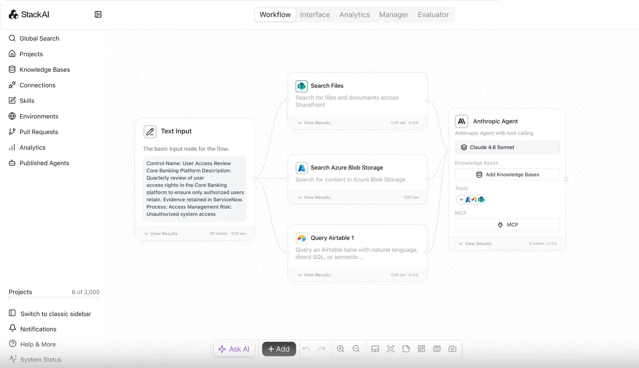The image size is (639, 368).
Task: Click the sticky note icon in toolbar
Action: pos(406,349)
